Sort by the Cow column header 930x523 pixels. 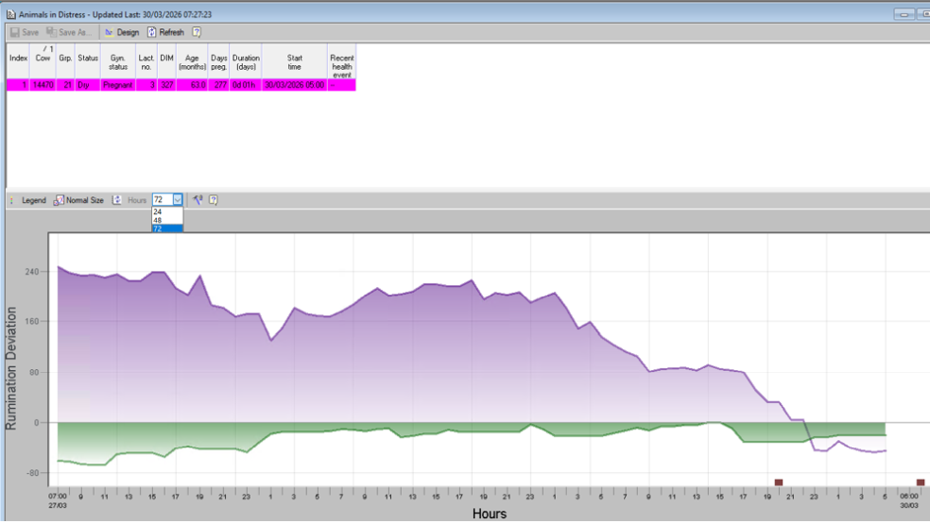click(43, 59)
